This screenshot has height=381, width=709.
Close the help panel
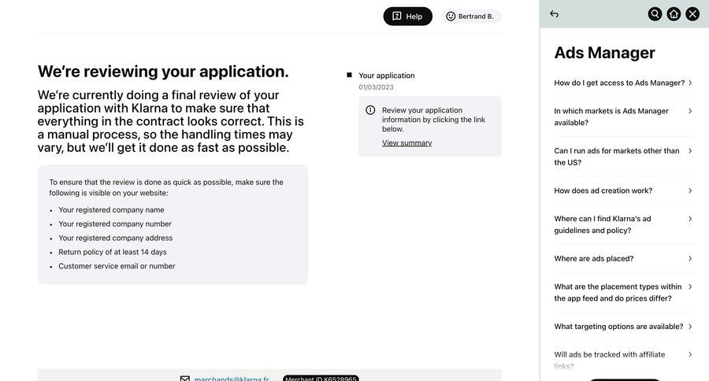coord(692,14)
